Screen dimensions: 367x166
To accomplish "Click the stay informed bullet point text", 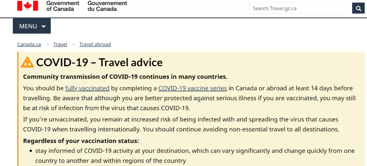I will click(195, 156).
